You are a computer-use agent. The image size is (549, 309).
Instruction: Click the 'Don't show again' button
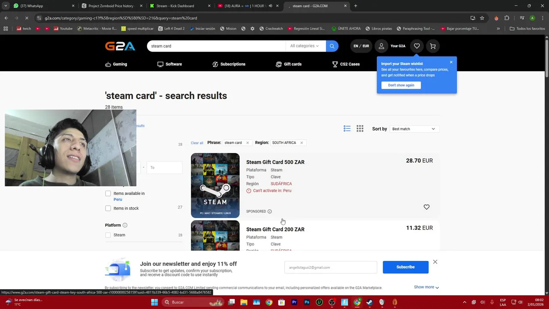pyautogui.click(x=401, y=85)
